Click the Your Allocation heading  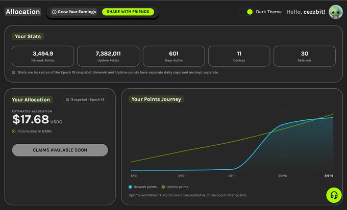(31, 100)
